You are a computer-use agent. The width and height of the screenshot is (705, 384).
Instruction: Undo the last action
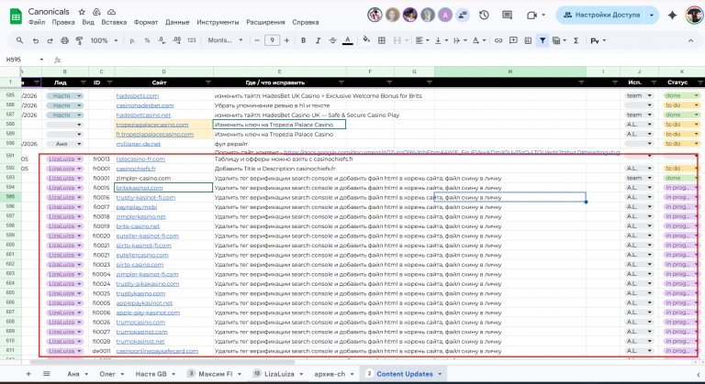point(36,40)
